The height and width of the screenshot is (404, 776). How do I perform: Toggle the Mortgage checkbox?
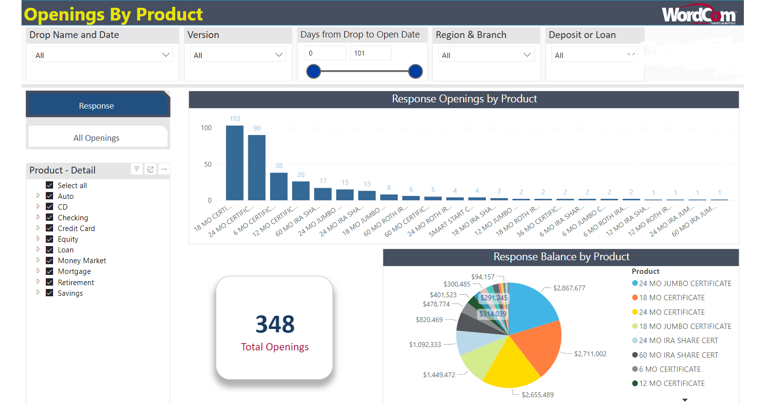[x=49, y=271]
